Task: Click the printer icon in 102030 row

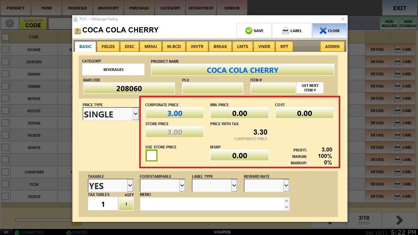Action: 397,196
